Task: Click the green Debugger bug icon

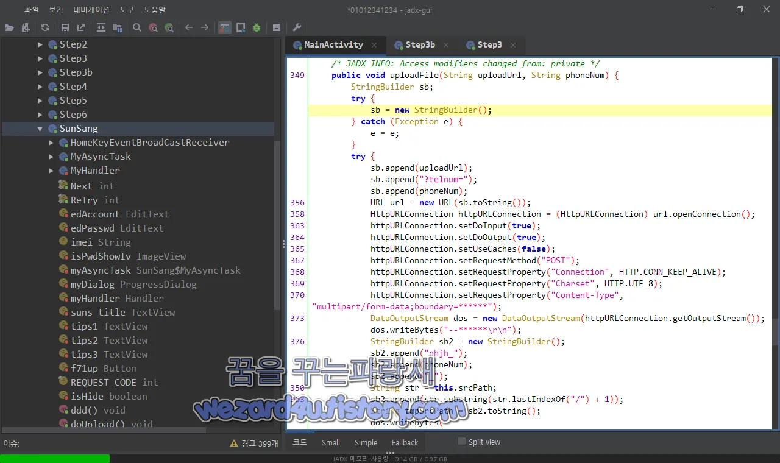Action: [257, 27]
